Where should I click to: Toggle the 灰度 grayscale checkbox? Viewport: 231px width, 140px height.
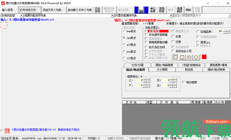pyautogui.click(x=173, y=36)
